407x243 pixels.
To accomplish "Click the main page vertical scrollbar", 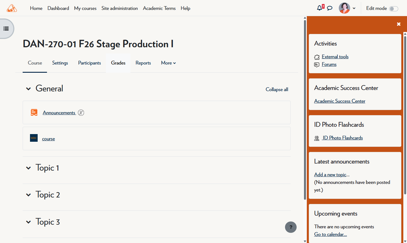I will [305, 110].
